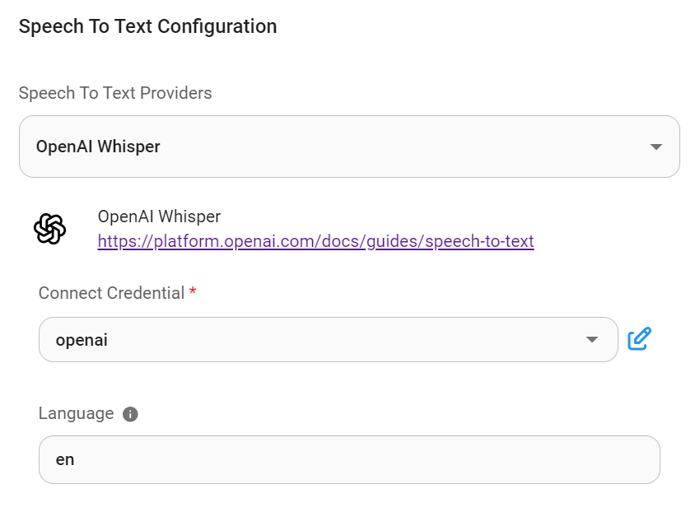This screenshot has width=700, height=512.
Task: Click the "Connect Credential" label
Action: tap(111, 294)
